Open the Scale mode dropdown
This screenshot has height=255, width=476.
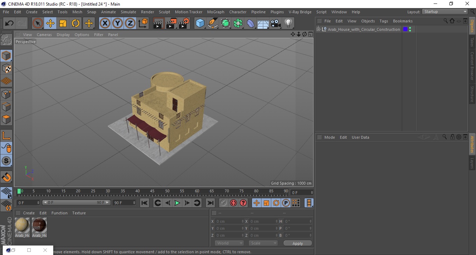(263, 243)
